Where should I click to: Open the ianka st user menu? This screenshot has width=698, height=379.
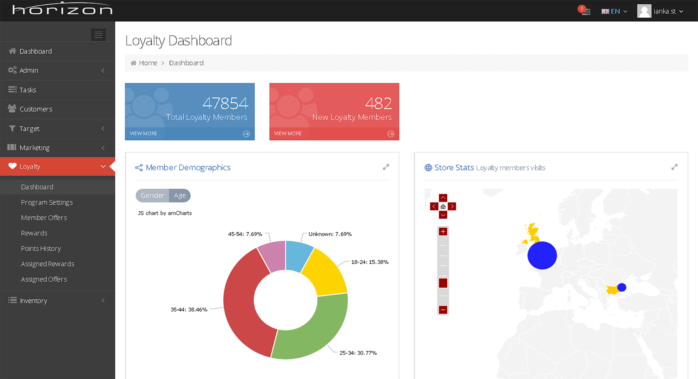click(x=661, y=11)
